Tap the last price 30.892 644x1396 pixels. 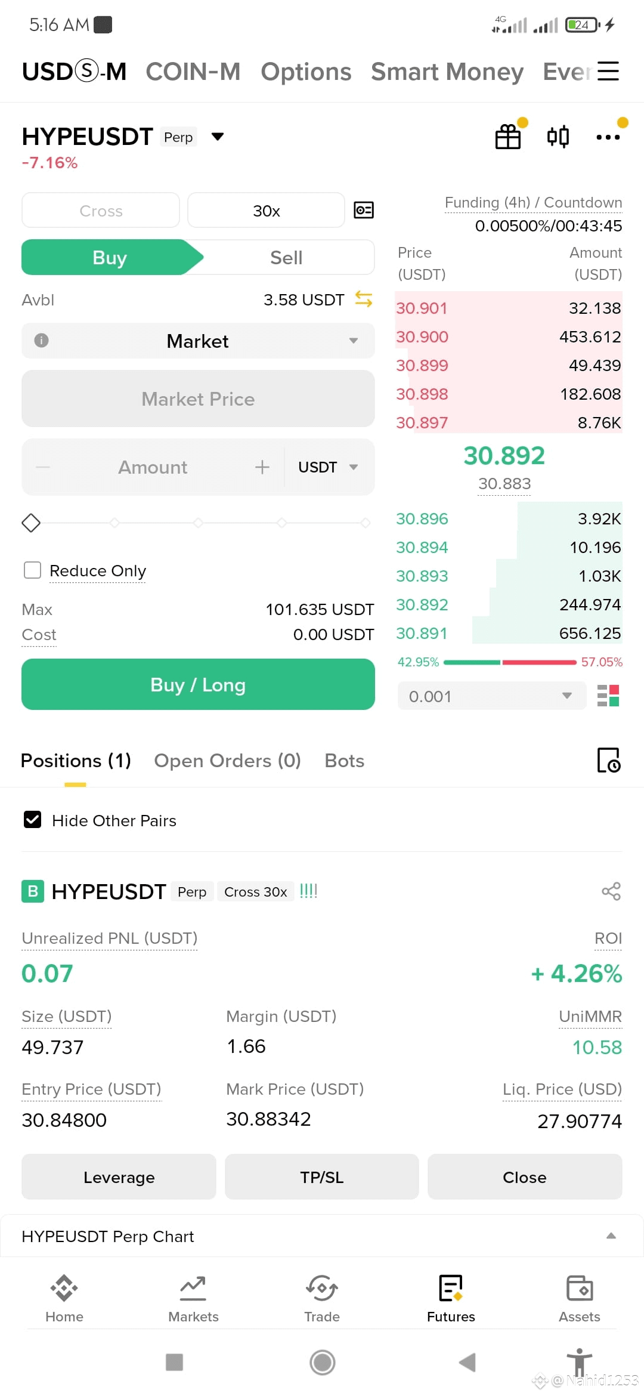[x=504, y=456]
